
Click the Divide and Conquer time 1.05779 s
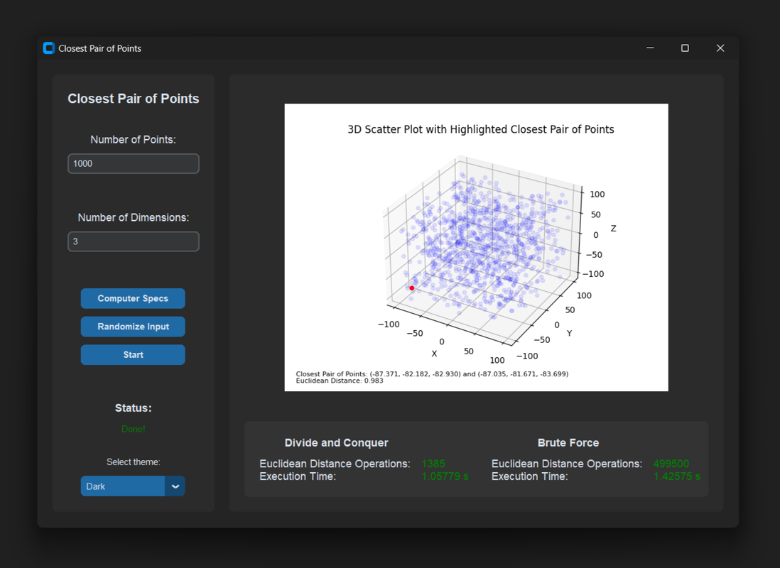(445, 476)
